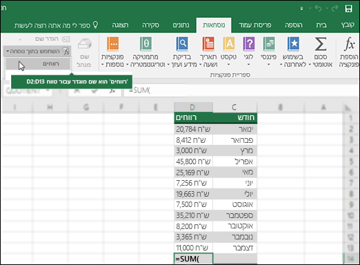
Task: Select the נוסחאות (Formulas) tab
Action: point(214,25)
